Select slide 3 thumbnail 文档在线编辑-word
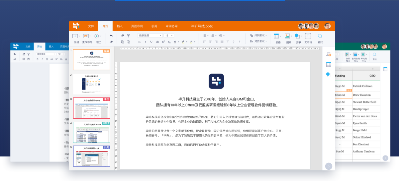The width and height of the screenshot is (399, 181). (x=92, y=108)
